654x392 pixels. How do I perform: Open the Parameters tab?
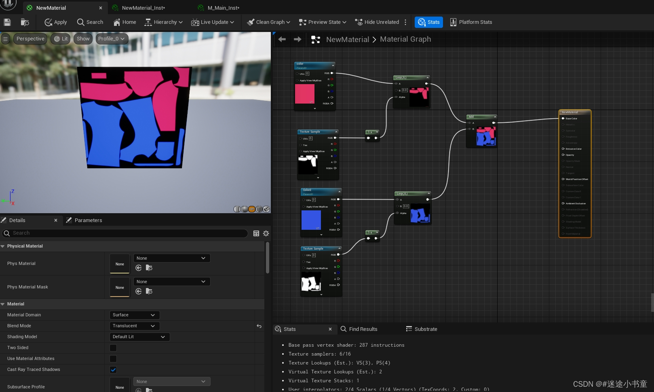[x=88, y=220]
